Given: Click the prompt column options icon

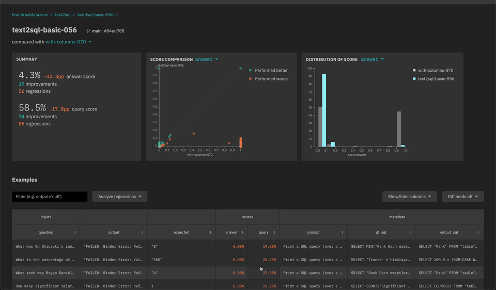Looking at the screenshot, I should tap(343, 233).
